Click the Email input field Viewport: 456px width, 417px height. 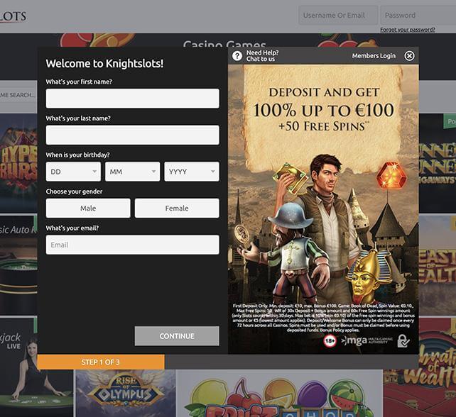pyautogui.click(x=132, y=245)
